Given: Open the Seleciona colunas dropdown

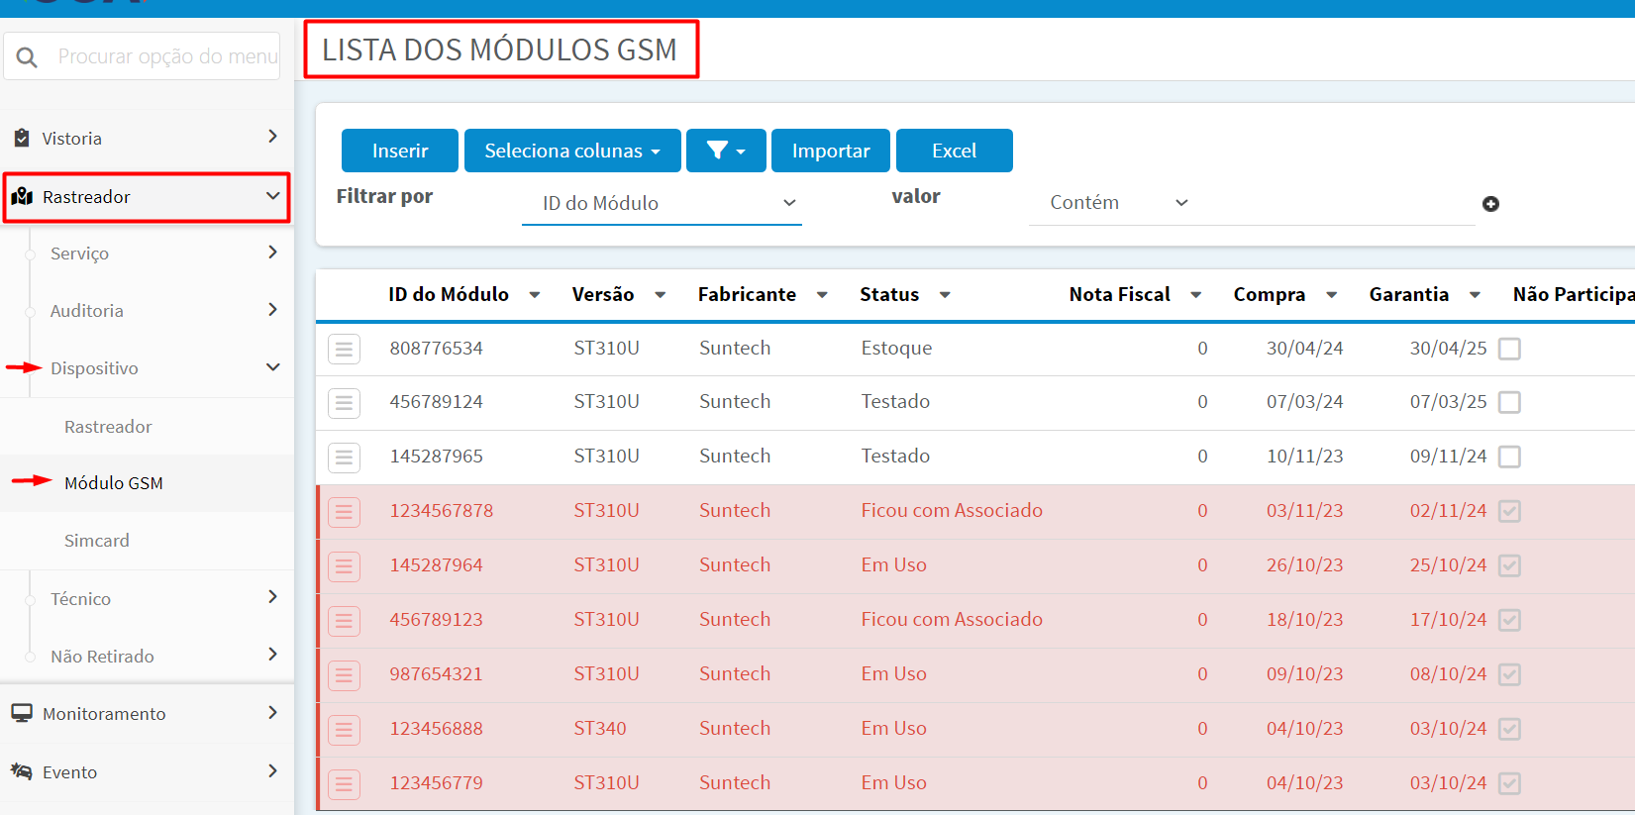Looking at the screenshot, I should [572, 151].
